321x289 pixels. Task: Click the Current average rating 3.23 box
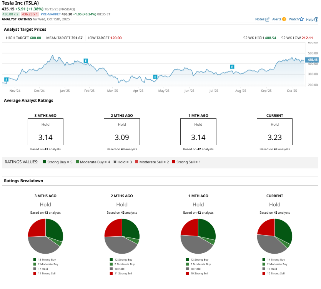(274, 131)
